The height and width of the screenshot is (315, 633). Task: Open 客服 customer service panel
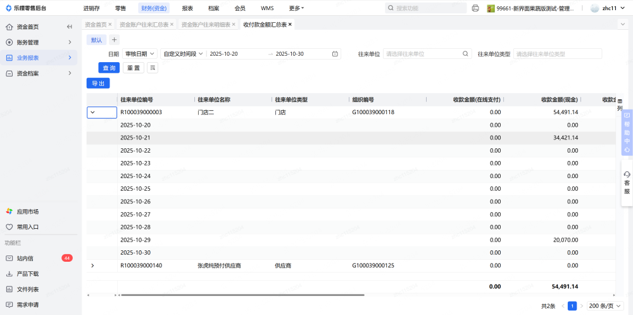tap(627, 183)
